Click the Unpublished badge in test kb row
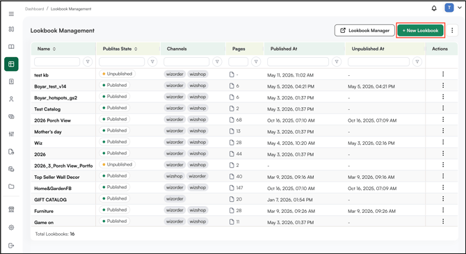 click(x=117, y=74)
